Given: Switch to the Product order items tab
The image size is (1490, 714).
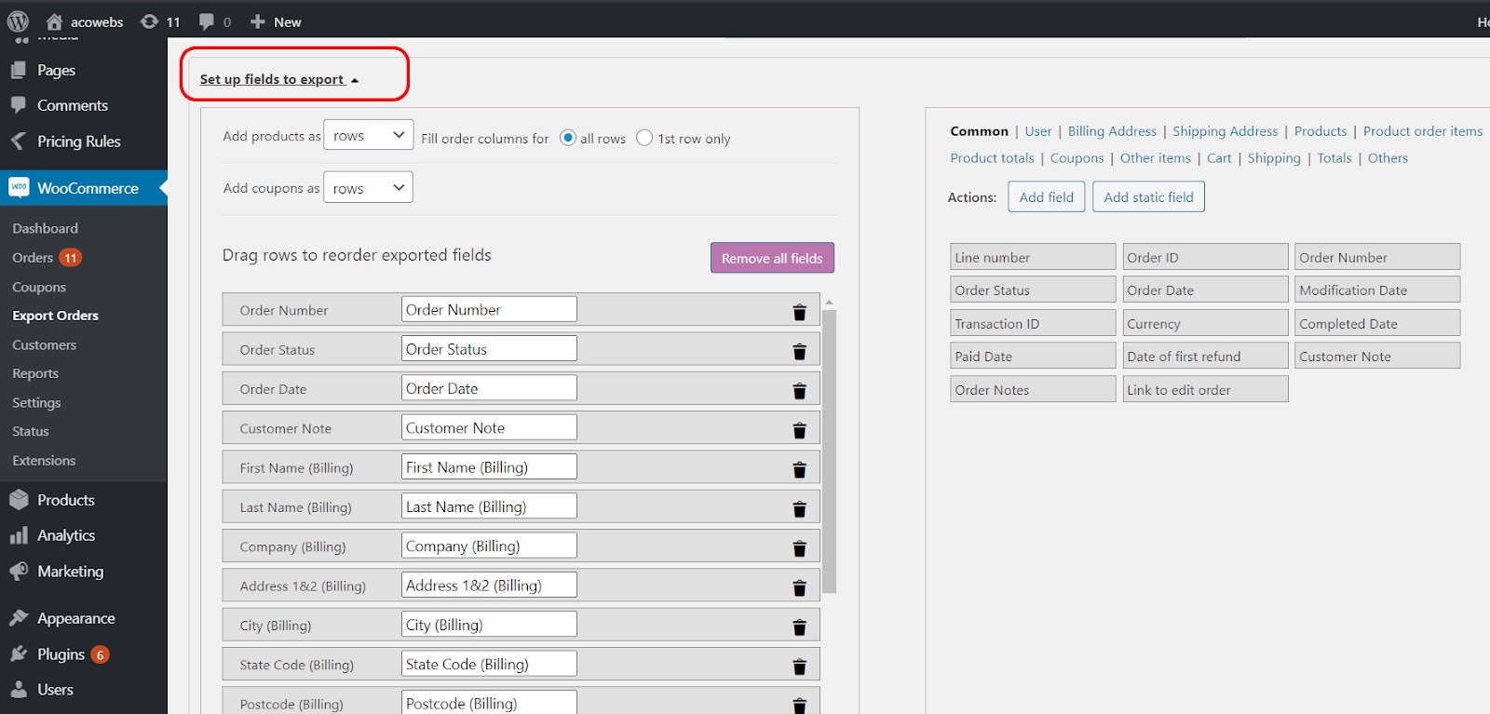Looking at the screenshot, I should 1423,131.
